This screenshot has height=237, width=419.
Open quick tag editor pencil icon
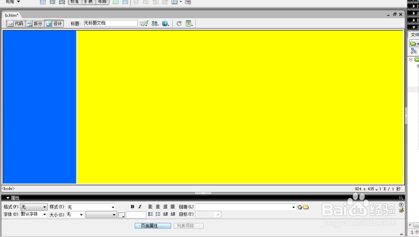coord(401,210)
